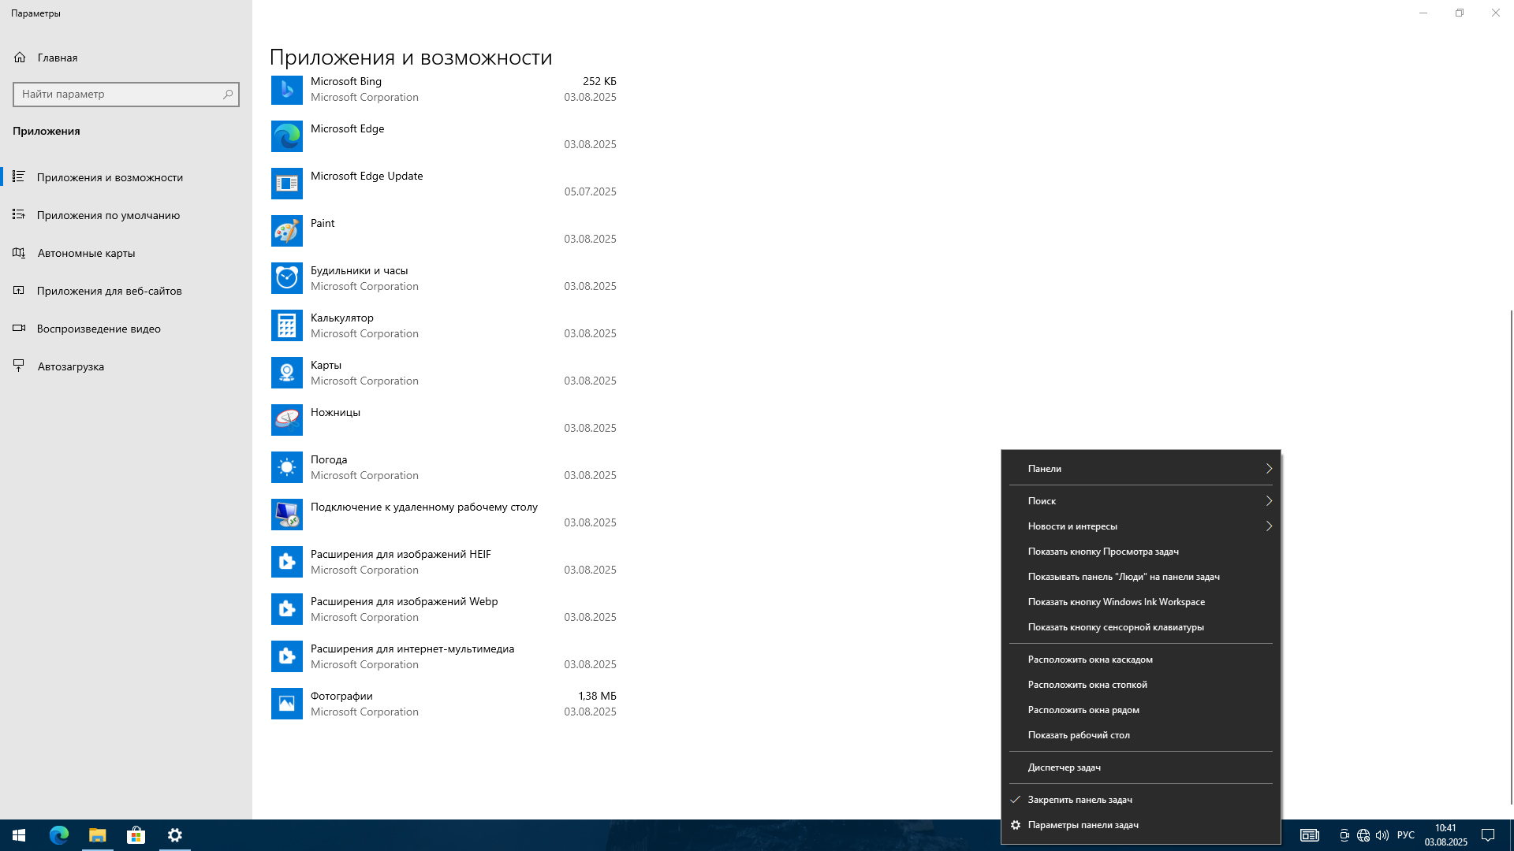
Task: Click the Параметры панели задач gear icon
Action: click(1016, 825)
